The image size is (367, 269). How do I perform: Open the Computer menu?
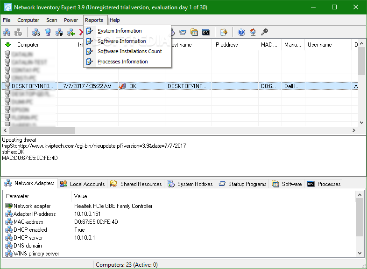pyautogui.click(x=28, y=20)
